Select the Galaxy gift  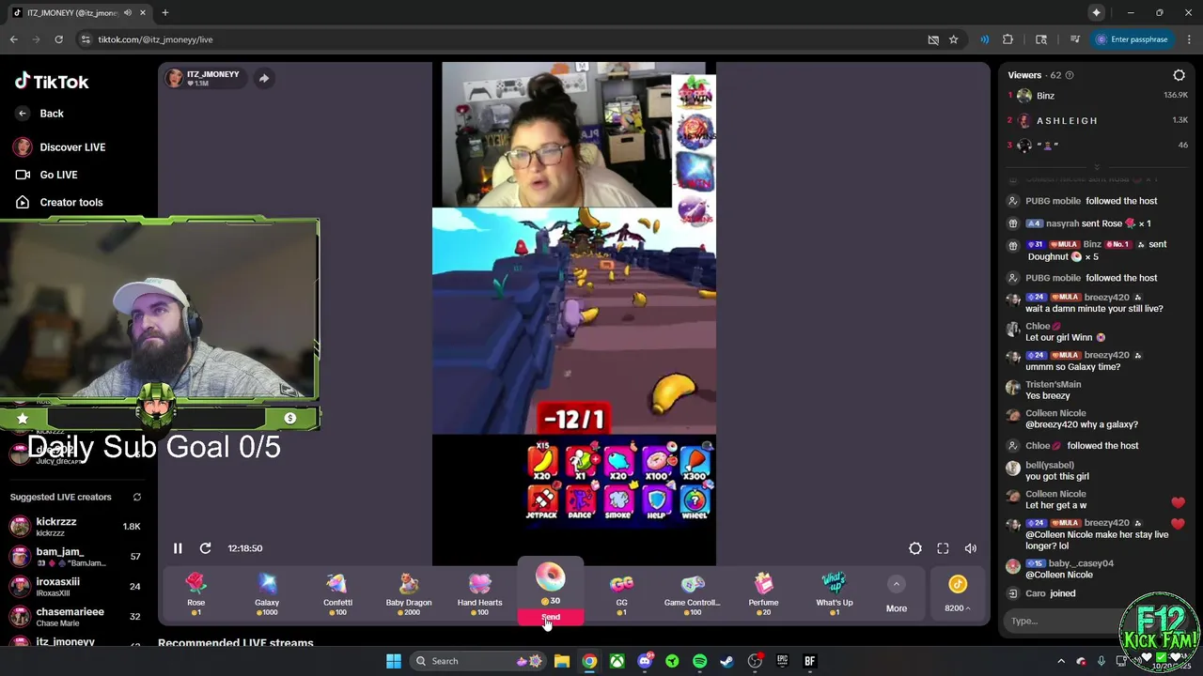[267, 593]
